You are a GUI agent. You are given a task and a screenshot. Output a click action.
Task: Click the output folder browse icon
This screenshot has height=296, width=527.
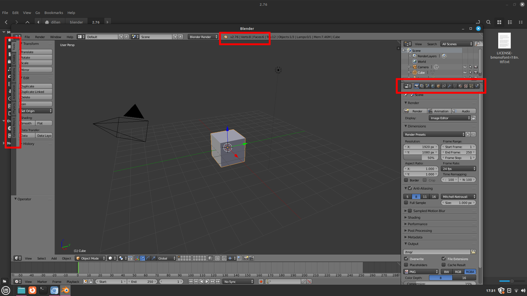coord(473,252)
